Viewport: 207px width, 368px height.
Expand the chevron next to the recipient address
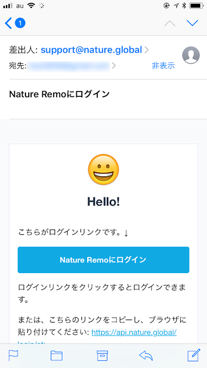pos(114,66)
